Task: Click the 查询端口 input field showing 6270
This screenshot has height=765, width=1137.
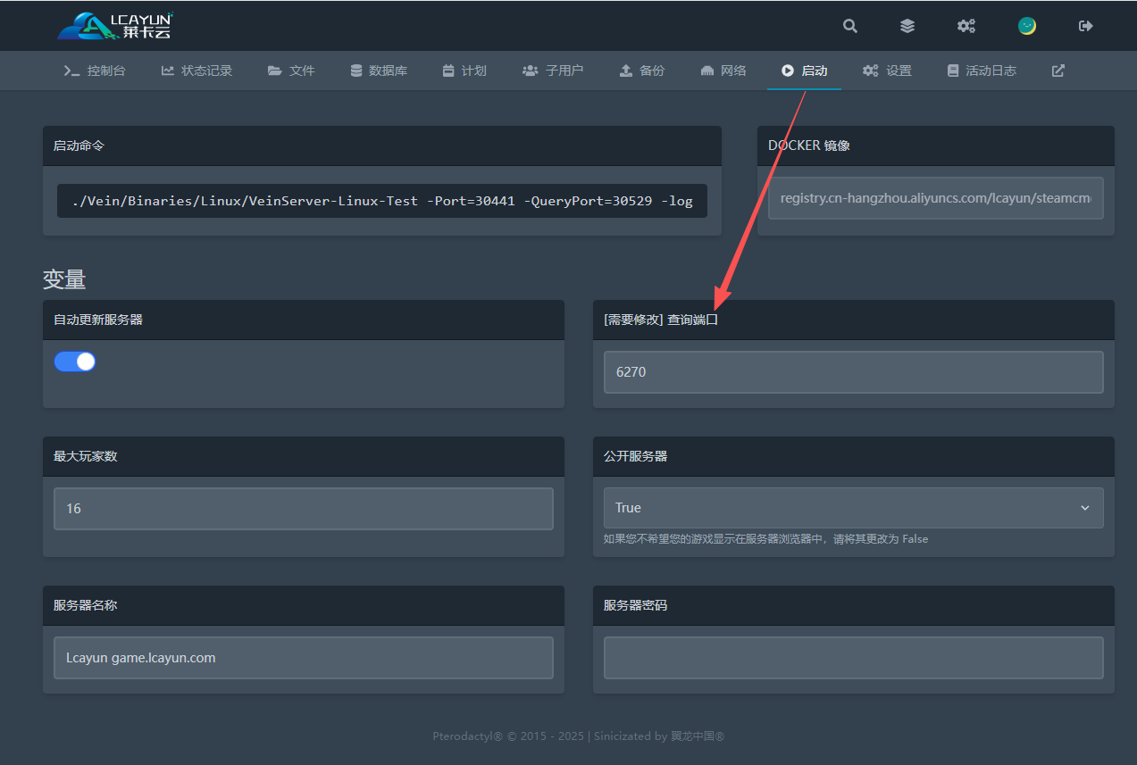Action: (853, 372)
